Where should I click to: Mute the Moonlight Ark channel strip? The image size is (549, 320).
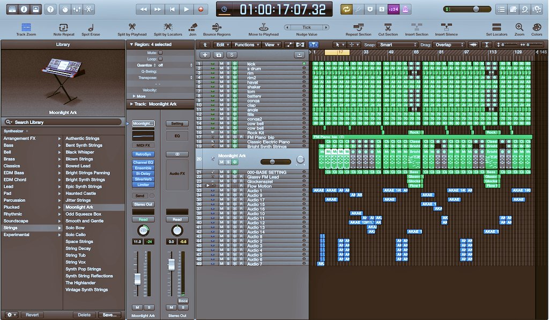(x=137, y=307)
